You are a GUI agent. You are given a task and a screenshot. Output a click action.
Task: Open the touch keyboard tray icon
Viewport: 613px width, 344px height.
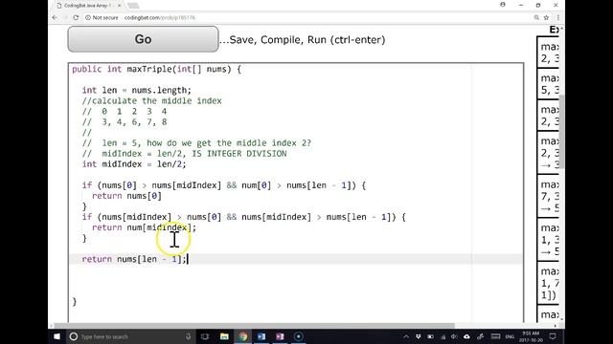[495, 336]
